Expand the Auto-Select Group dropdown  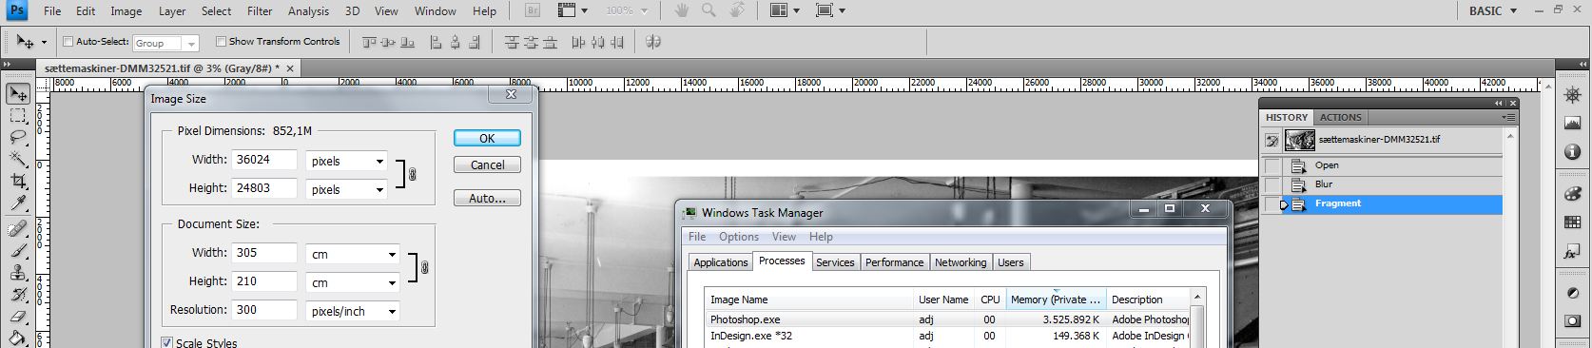[165, 43]
